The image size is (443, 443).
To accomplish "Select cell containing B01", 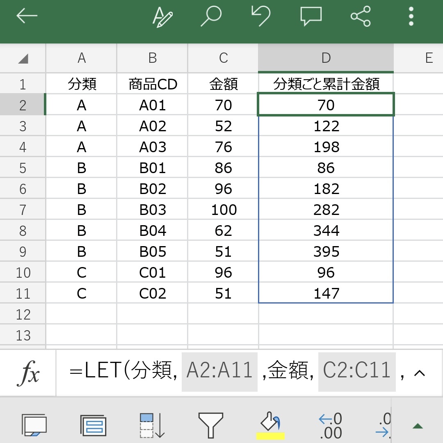I will (x=152, y=168).
